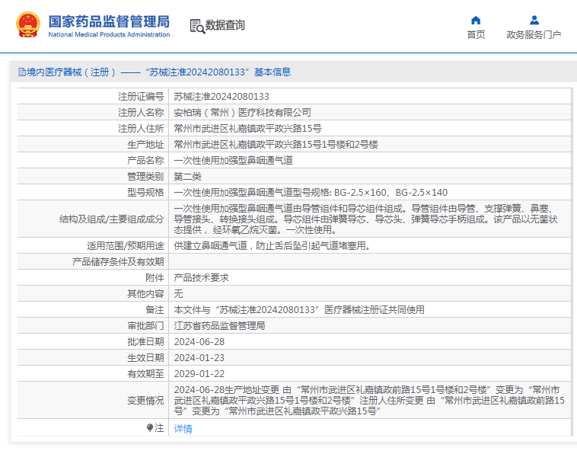The height and width of the screenshot is (454, 577).
Task: Select the remark text 本文件与…共同使用
Action: (x=299, y=310)
